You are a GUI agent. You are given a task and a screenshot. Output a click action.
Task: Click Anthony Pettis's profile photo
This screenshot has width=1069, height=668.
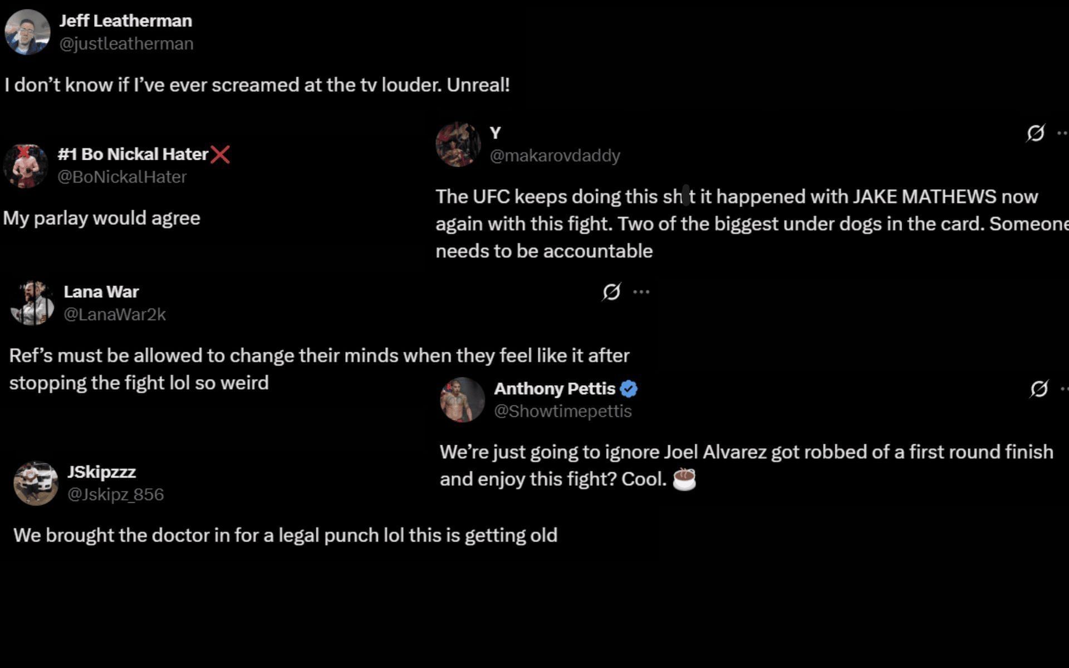tap(462, 400)
